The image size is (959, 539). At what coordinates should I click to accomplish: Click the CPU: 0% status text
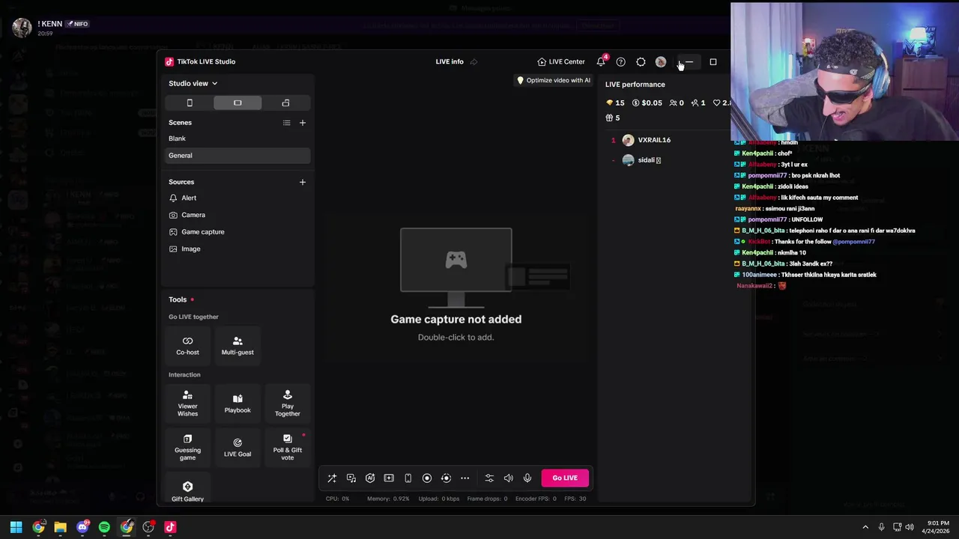pos(337,499)
